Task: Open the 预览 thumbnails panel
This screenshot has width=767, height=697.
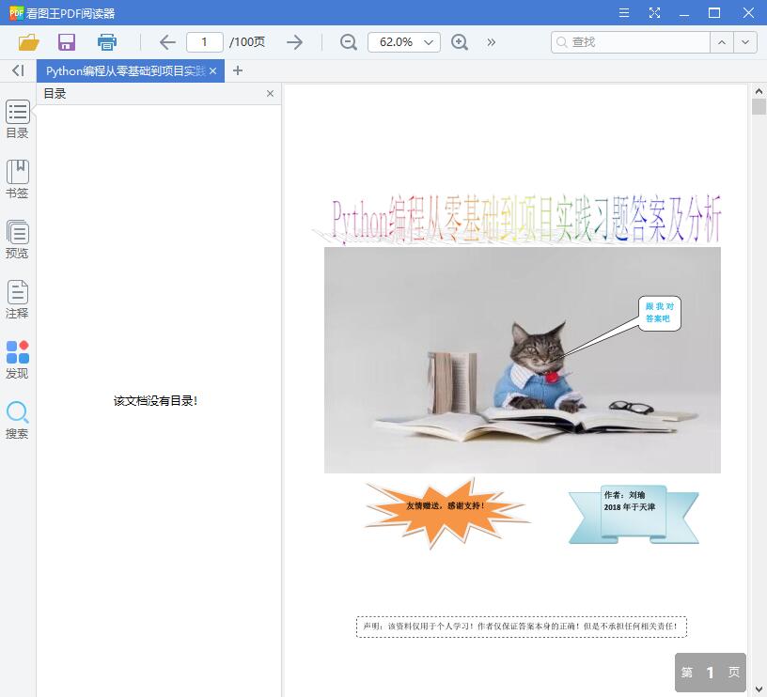Action: point(18,239)
